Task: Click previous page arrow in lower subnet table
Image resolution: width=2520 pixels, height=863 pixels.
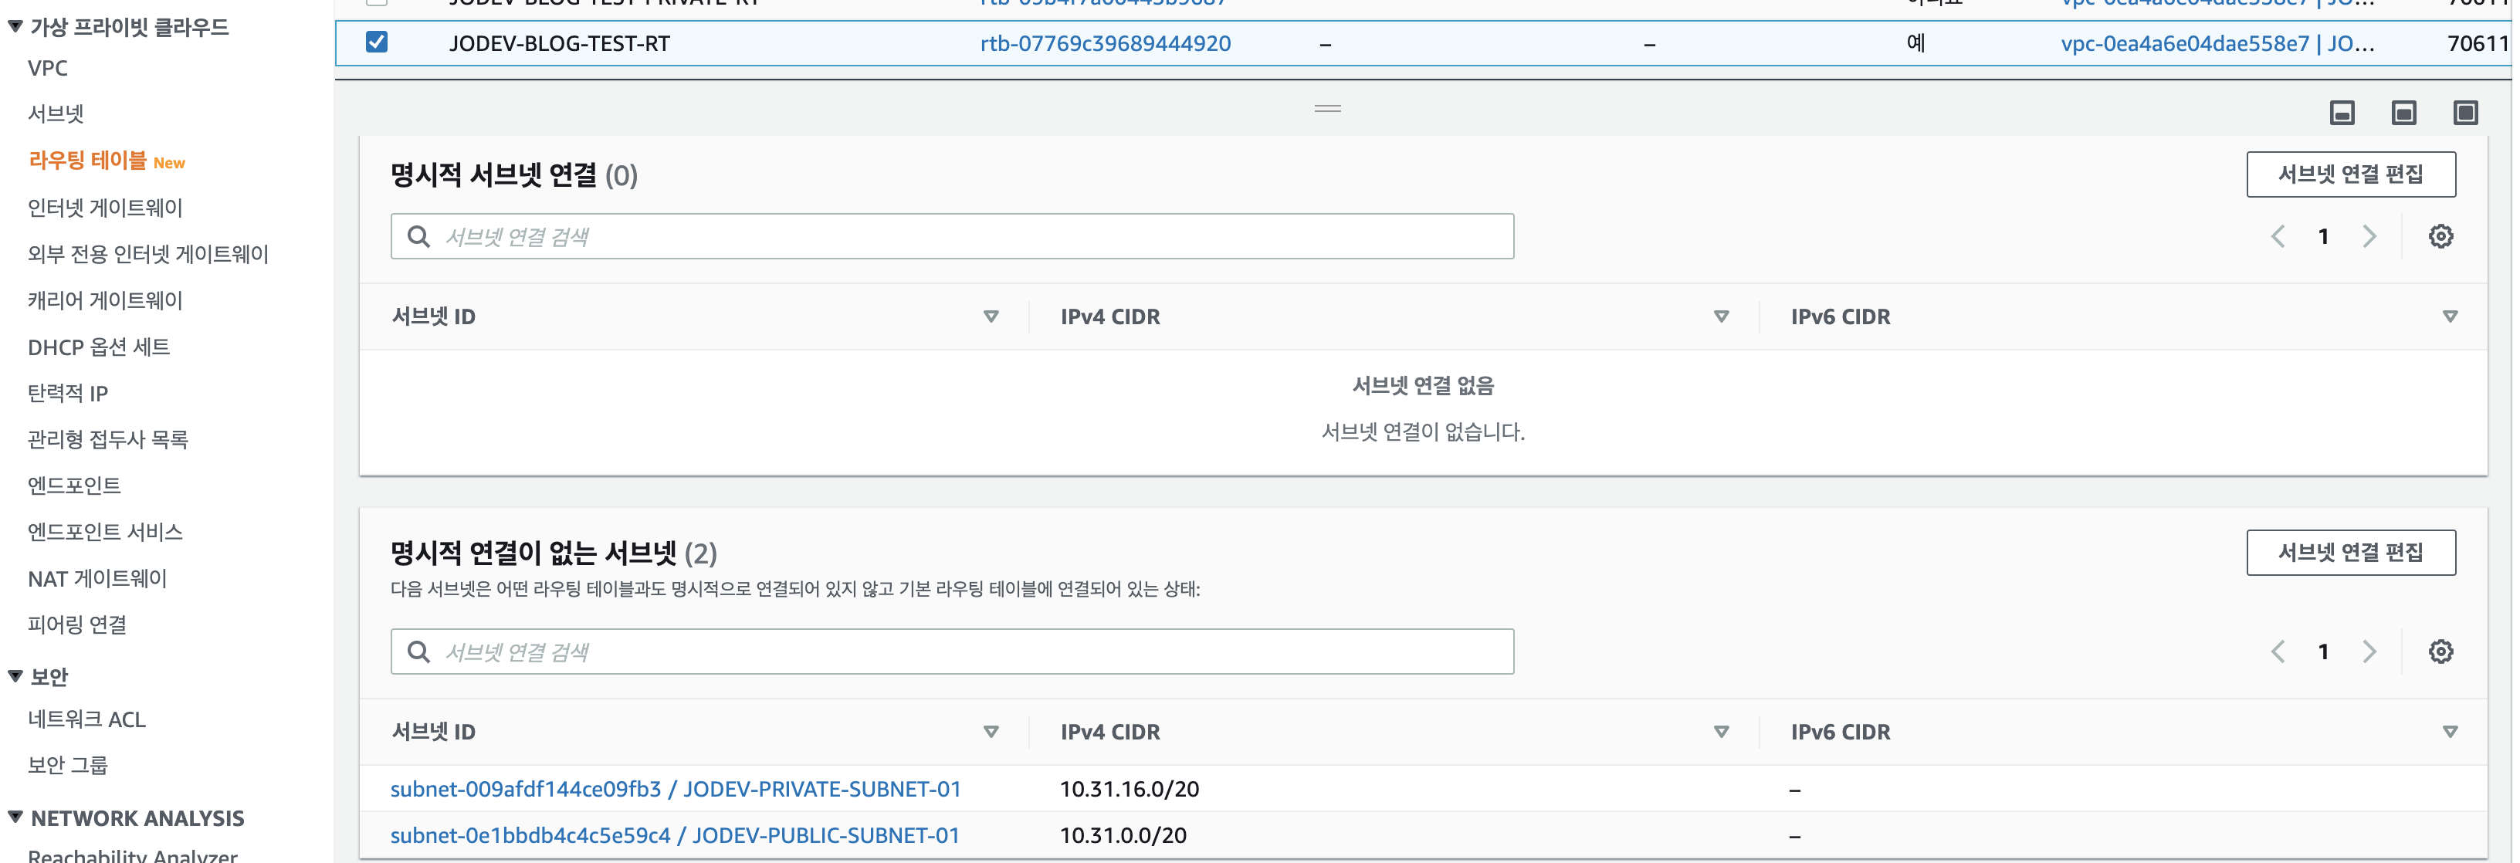Action: tap(2278, 651)
